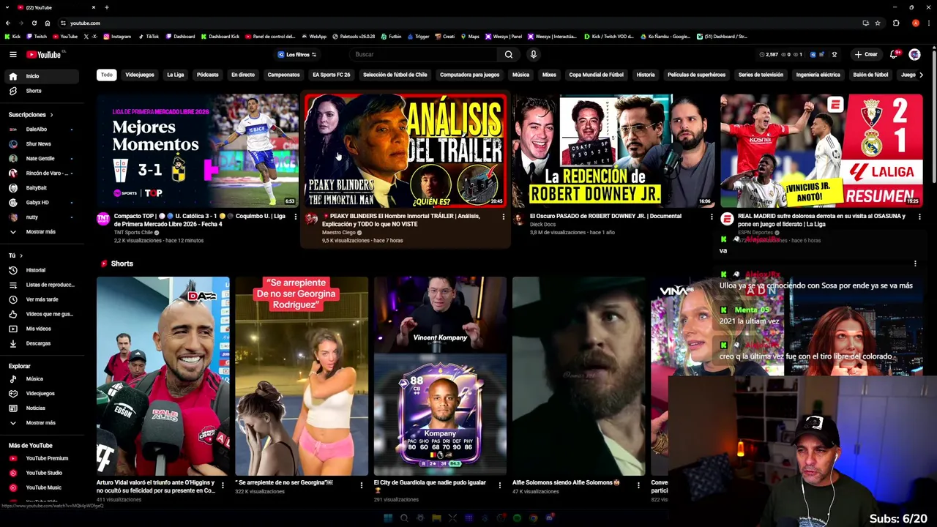
Task: Open Listas de reproducción in the sidebar
Action: point(42,285)
